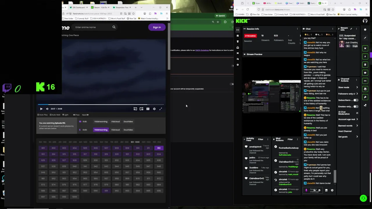
Task: Select the DUB Vidstreaming server
Action: (101, 130)
